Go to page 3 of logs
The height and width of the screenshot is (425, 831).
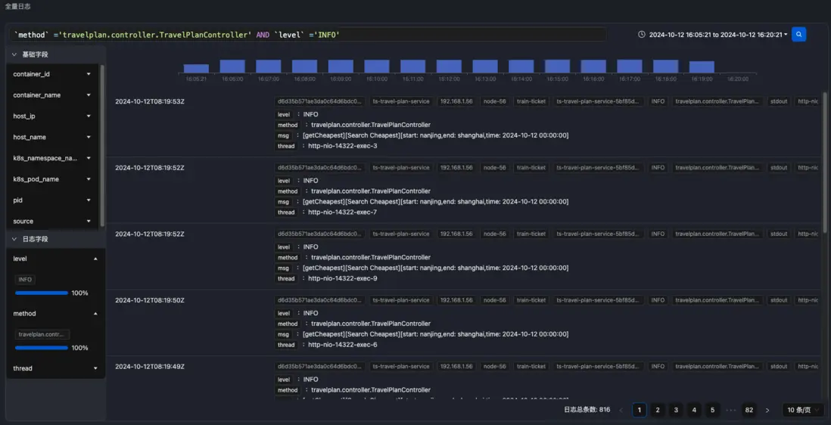tap(676, 410)
